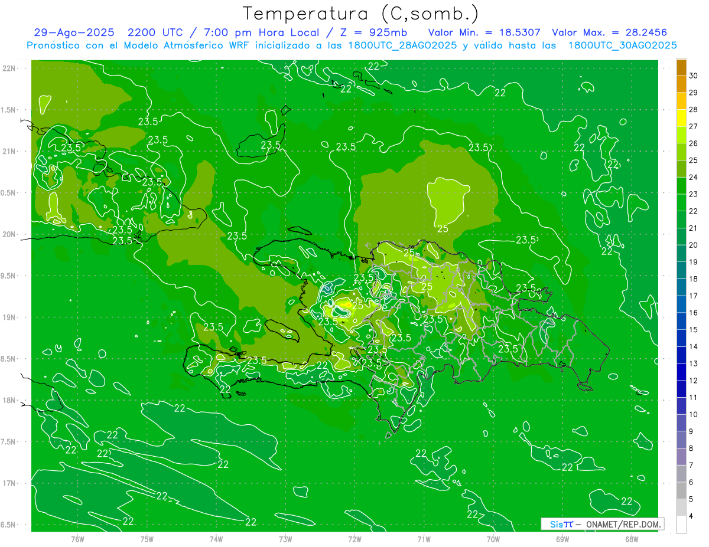Click the "71W" longitude label

coord(424,539)
